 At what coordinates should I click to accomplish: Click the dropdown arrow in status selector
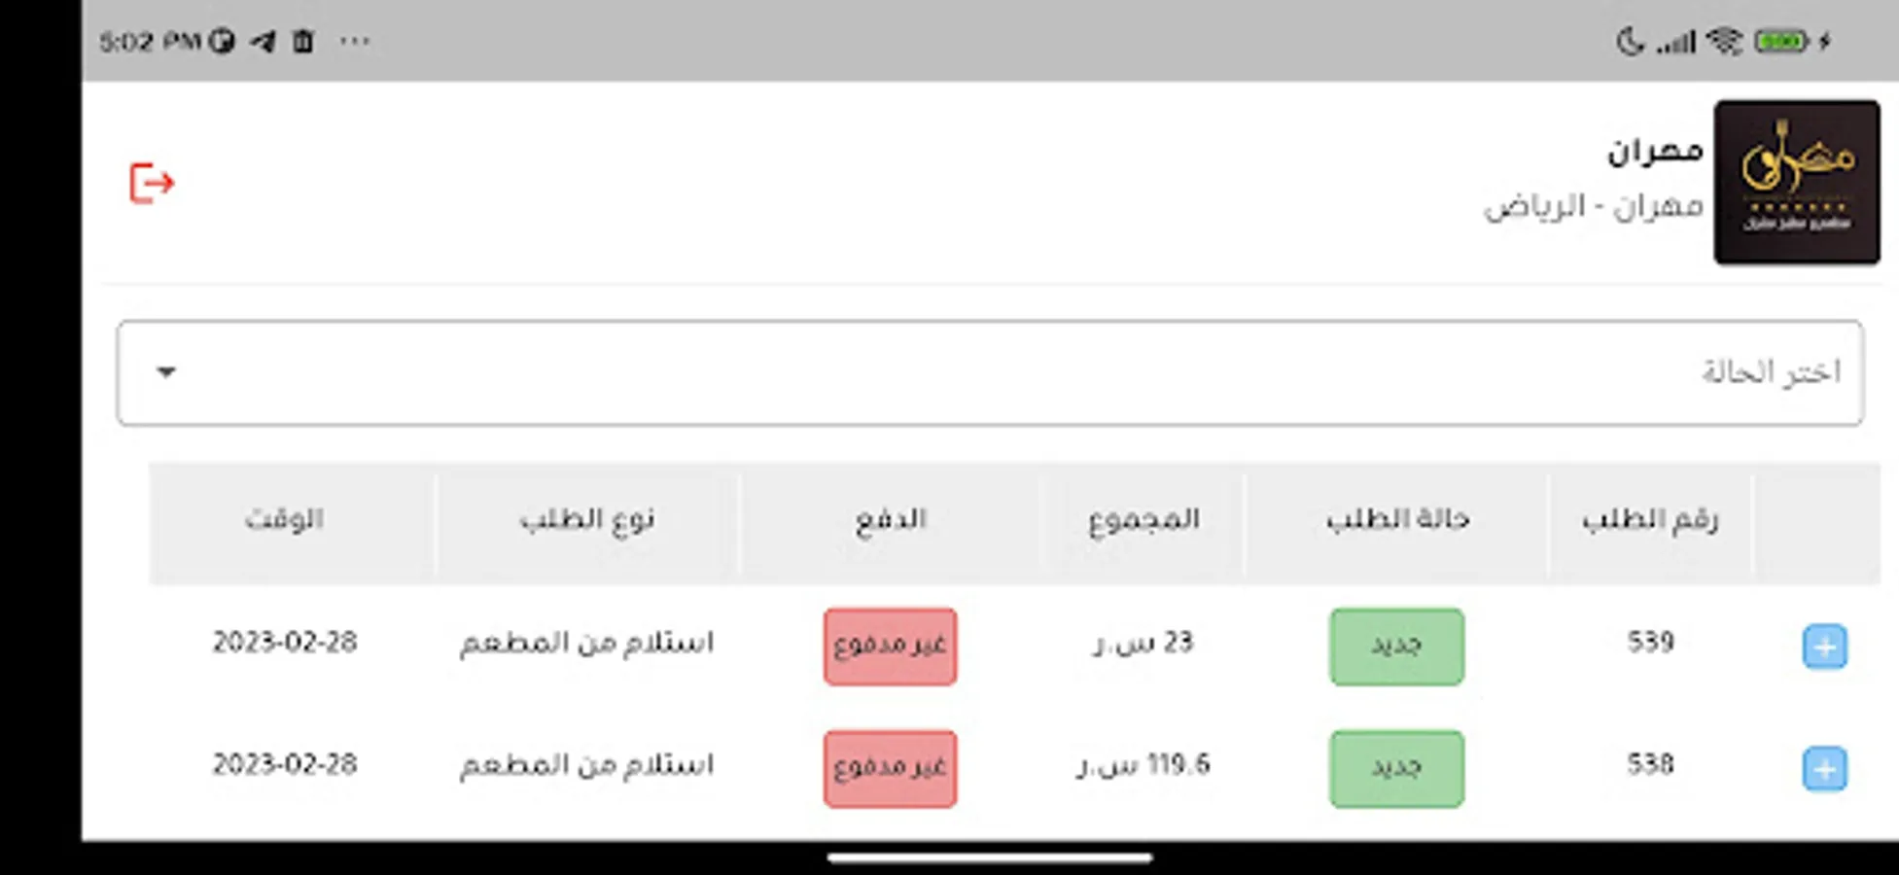pos(166,372)
